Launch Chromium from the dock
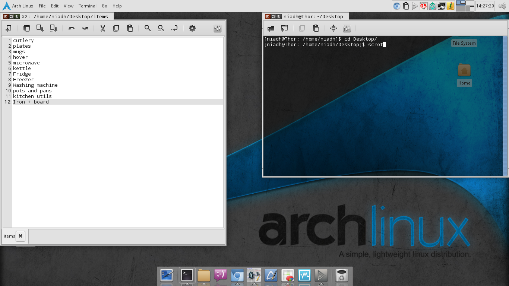 237,276
